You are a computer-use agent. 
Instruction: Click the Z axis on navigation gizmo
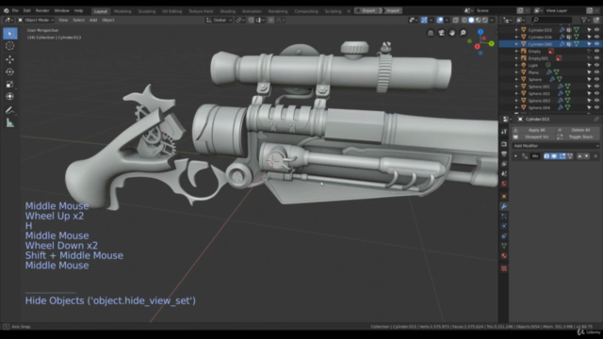[481, 32]
